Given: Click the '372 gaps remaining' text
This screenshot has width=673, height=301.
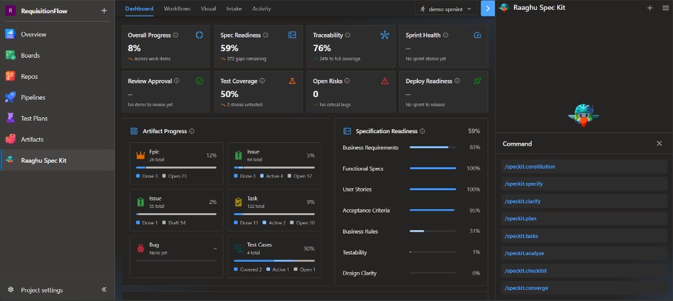Looking at the screenshot, I should [247, 58].
